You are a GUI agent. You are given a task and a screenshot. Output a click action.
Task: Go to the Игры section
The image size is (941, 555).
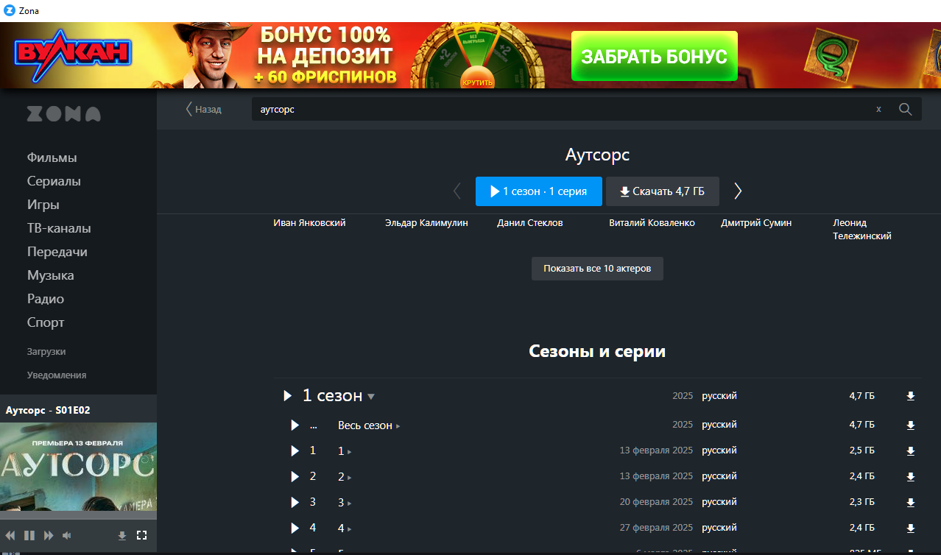43,205
